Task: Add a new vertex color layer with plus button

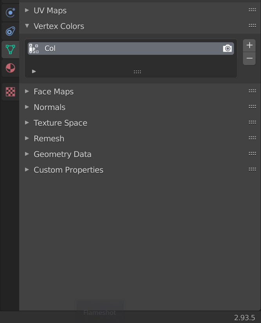Action: [249, 45]
